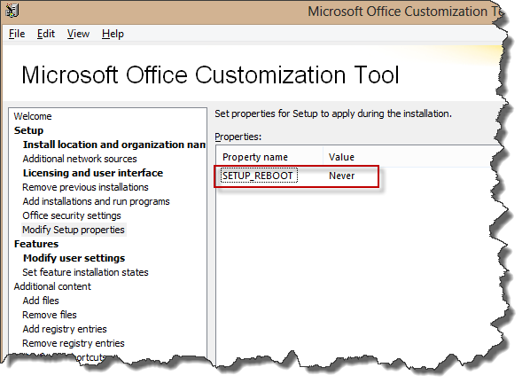Viewport: 530px width, 391px height.
Task: Sort by Property name column header
Action: tap(269, 157)
